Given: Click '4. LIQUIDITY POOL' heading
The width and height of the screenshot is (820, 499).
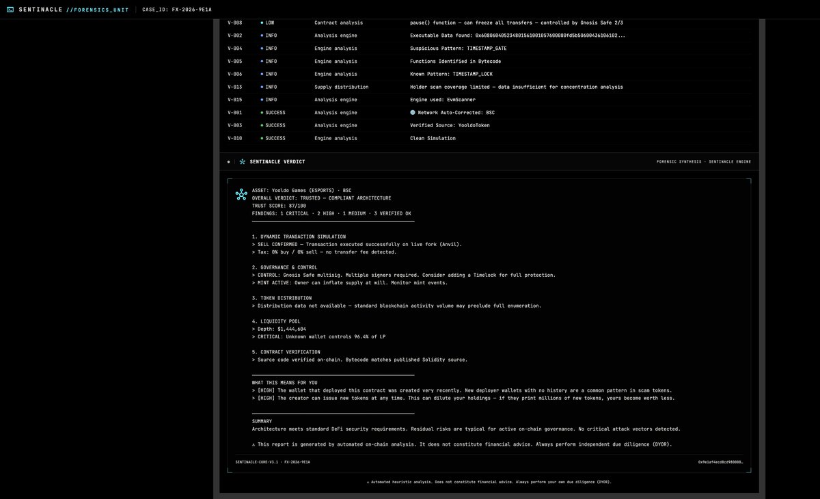Looking at the screenshot, I should click(x=277, y=321).
